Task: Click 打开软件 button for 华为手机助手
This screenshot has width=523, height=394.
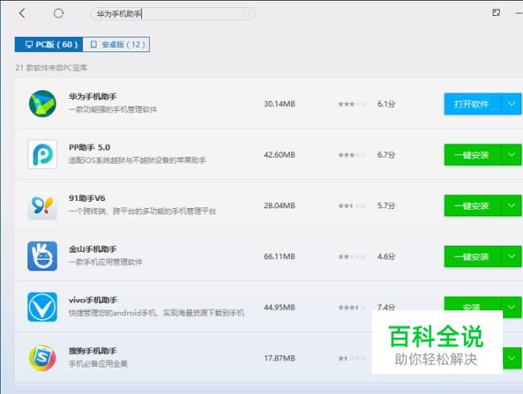Action: pyautogui.click(x=472, y=104)
